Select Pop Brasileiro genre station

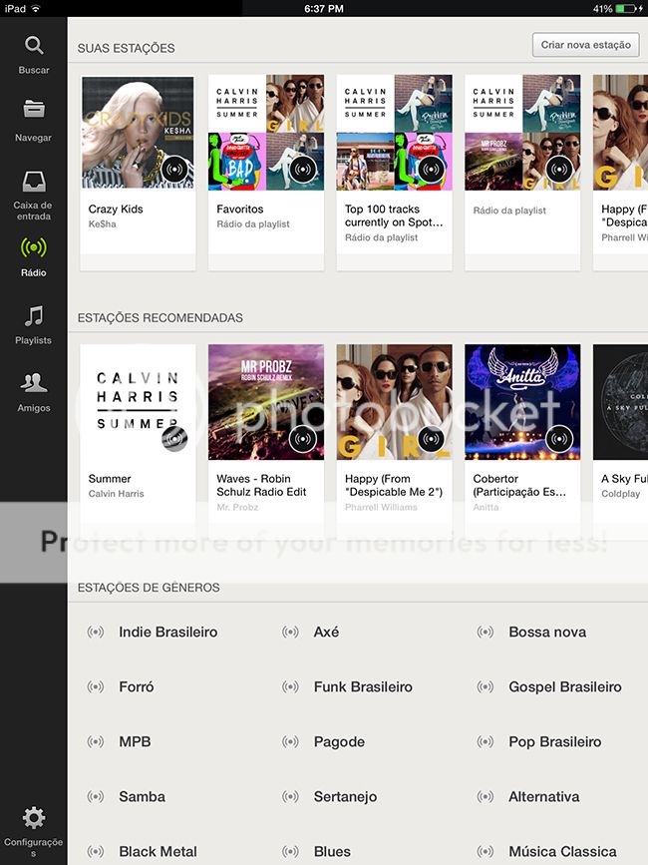click(x=555, y=741)
